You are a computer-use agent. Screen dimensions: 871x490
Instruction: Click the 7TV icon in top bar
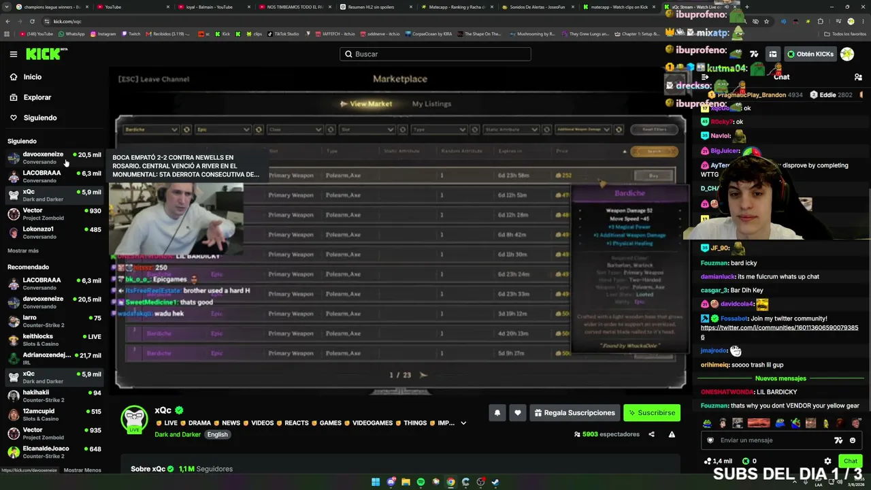pyautogui.click(x=754, y=54)
